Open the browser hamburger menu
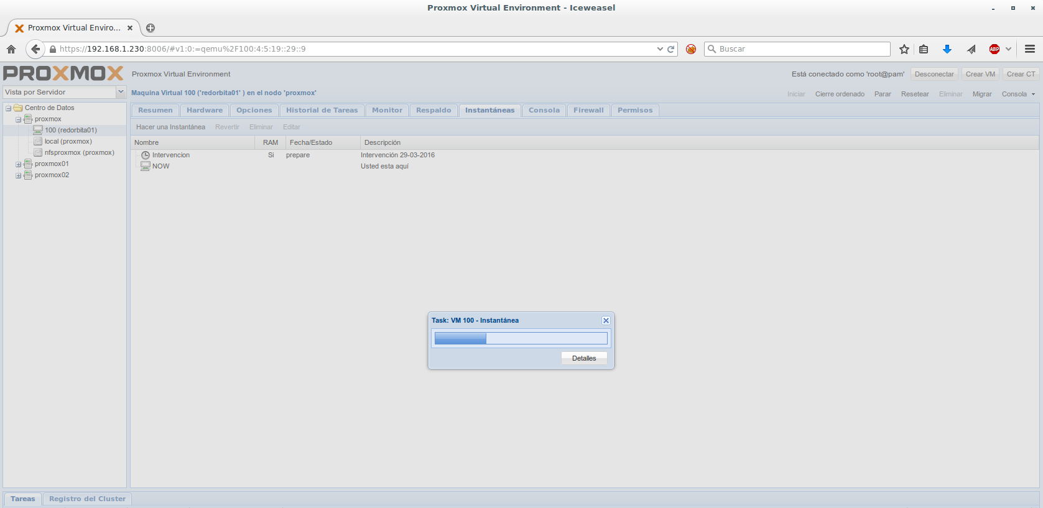1043x508 pixels. pos(1029,49)
